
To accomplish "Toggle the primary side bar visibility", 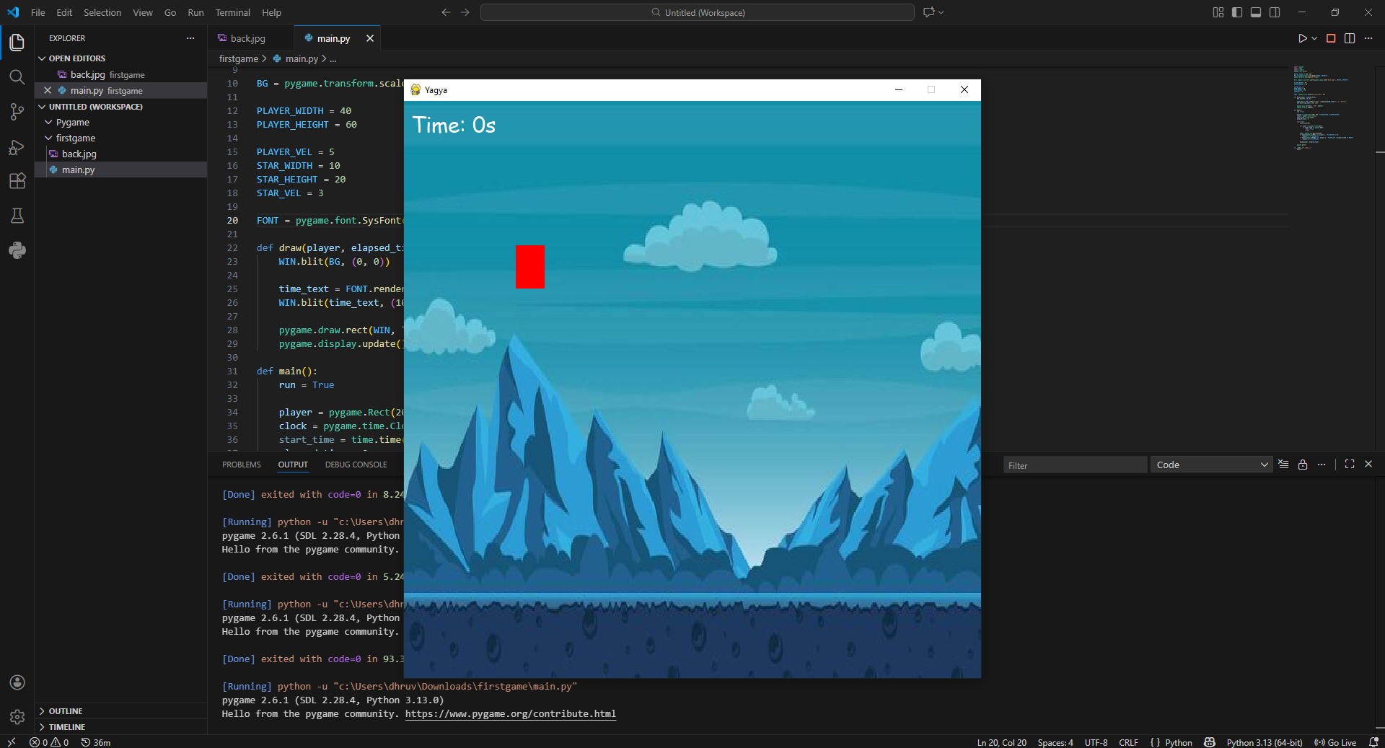I will coord(1237,12).
